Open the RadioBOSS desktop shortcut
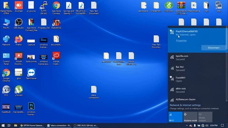Viewport: 228px width, 128px height. click(x=56, y=23)
